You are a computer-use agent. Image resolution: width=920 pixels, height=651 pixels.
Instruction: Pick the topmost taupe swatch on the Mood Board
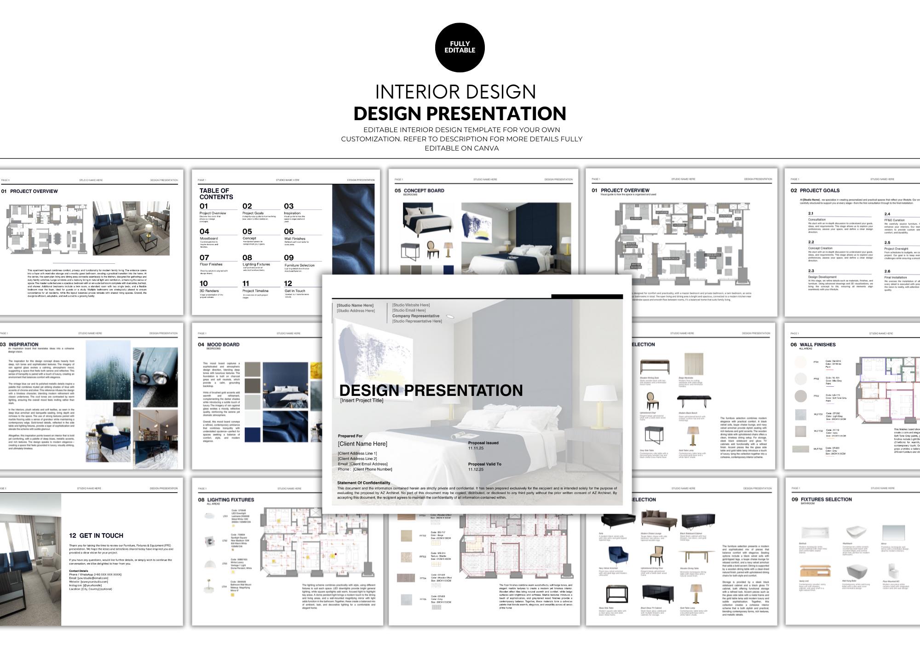(x=252, y=370)
